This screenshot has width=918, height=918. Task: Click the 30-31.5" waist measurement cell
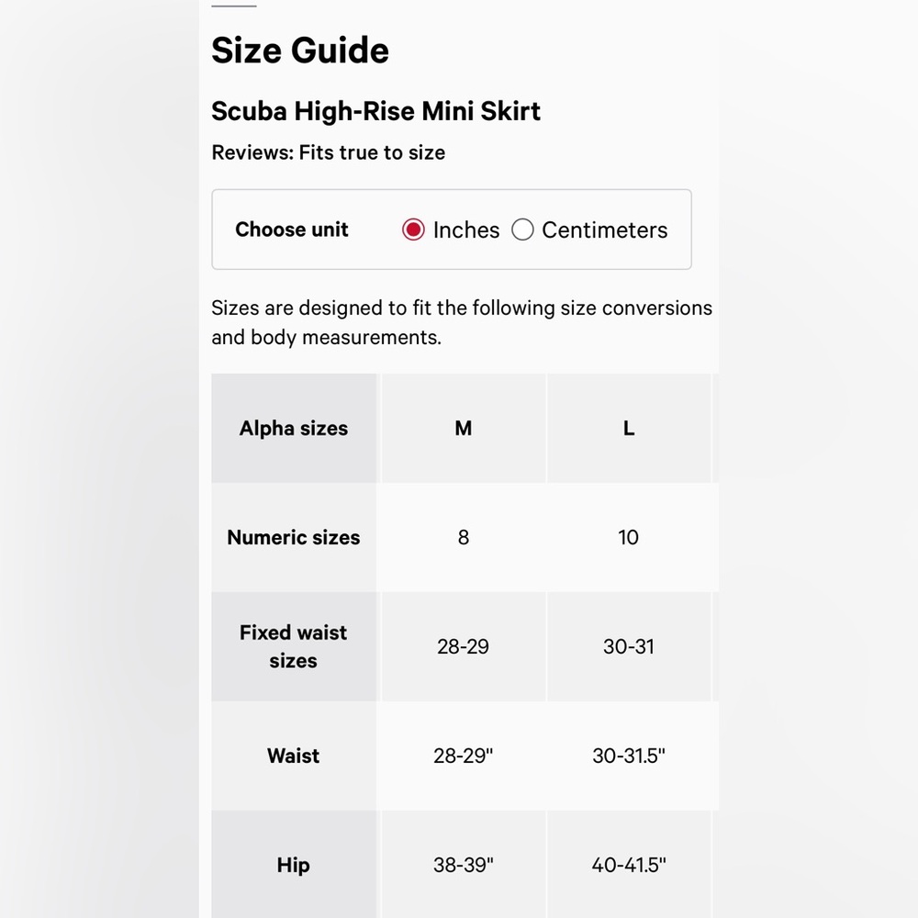click(x=629, y=756)
